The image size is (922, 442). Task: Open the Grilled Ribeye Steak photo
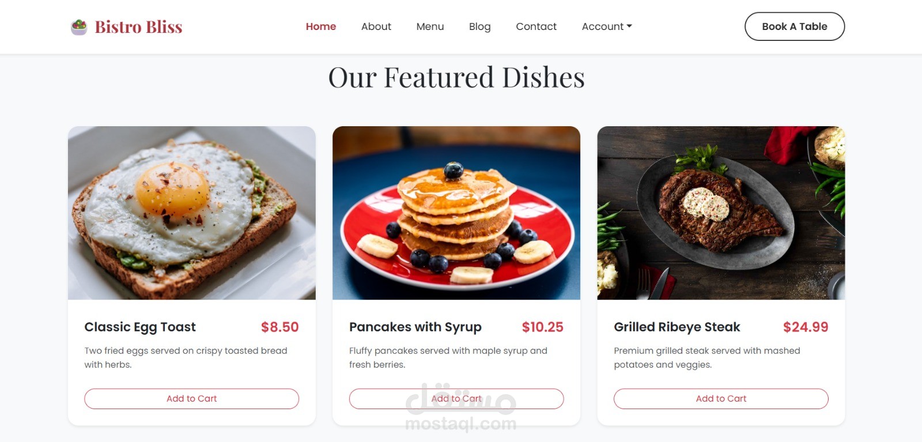click(x=721, y=213)
